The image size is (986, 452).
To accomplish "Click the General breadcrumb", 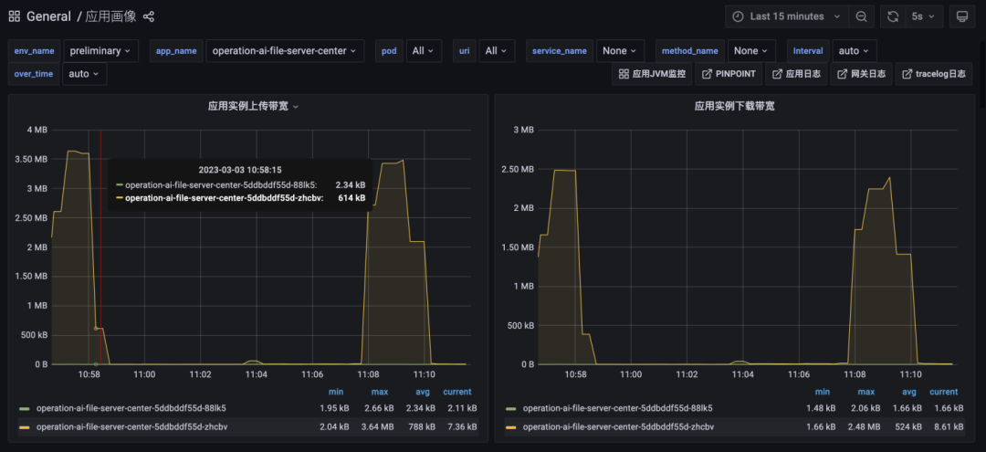I will (48, 16).
